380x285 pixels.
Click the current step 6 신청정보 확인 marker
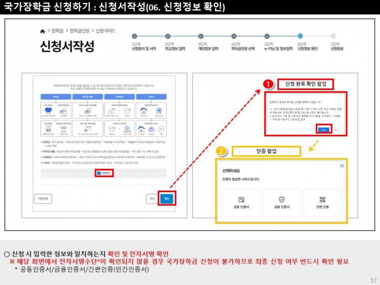[x=300, y=36]
